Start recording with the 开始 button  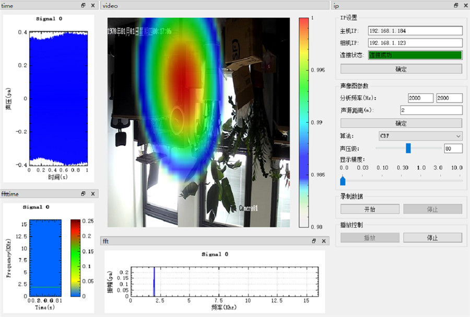(370, 209)
